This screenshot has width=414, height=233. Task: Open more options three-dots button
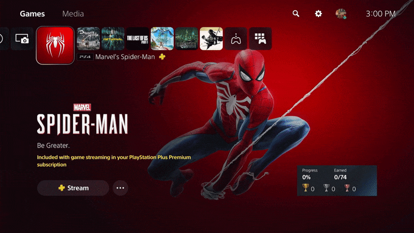tap(121, 188)
